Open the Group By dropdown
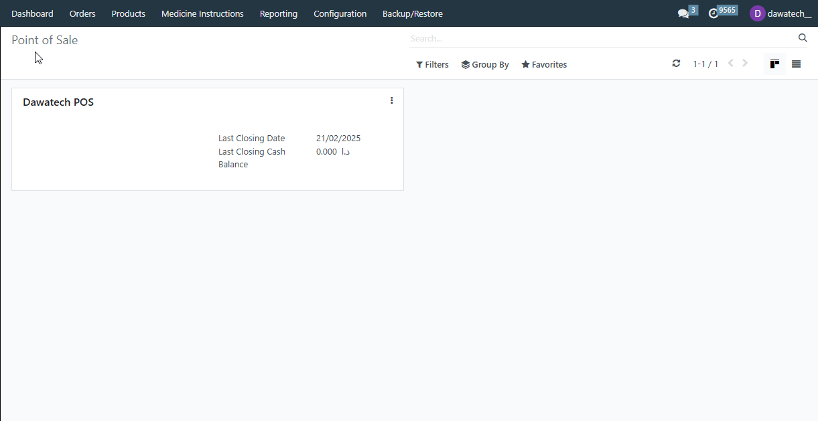Image resolution: width=818 pixels, height=421 pixels. point(485,65)
